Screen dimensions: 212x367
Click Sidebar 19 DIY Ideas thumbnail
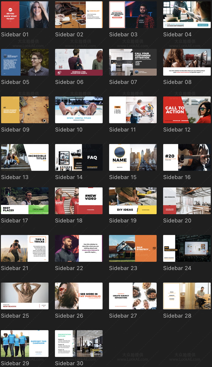[x=133, y=201]
